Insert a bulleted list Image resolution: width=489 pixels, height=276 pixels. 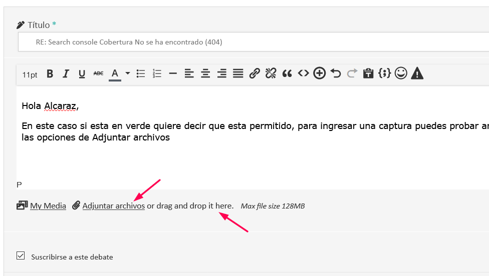pyautogui.click(x=141, y=73)
